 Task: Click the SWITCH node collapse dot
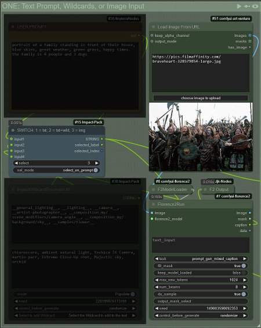[x=13, y=130]
